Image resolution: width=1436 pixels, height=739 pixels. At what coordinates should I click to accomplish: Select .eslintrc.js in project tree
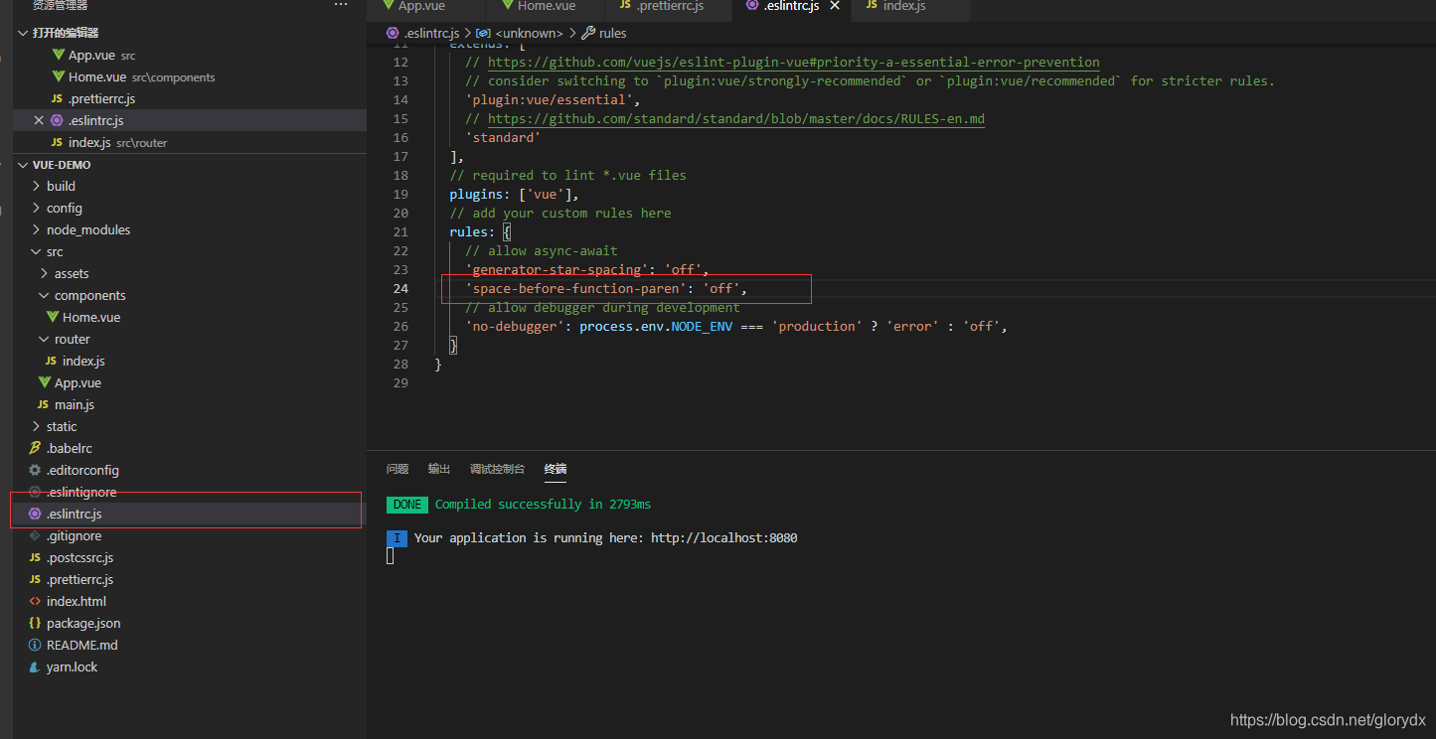75,514
